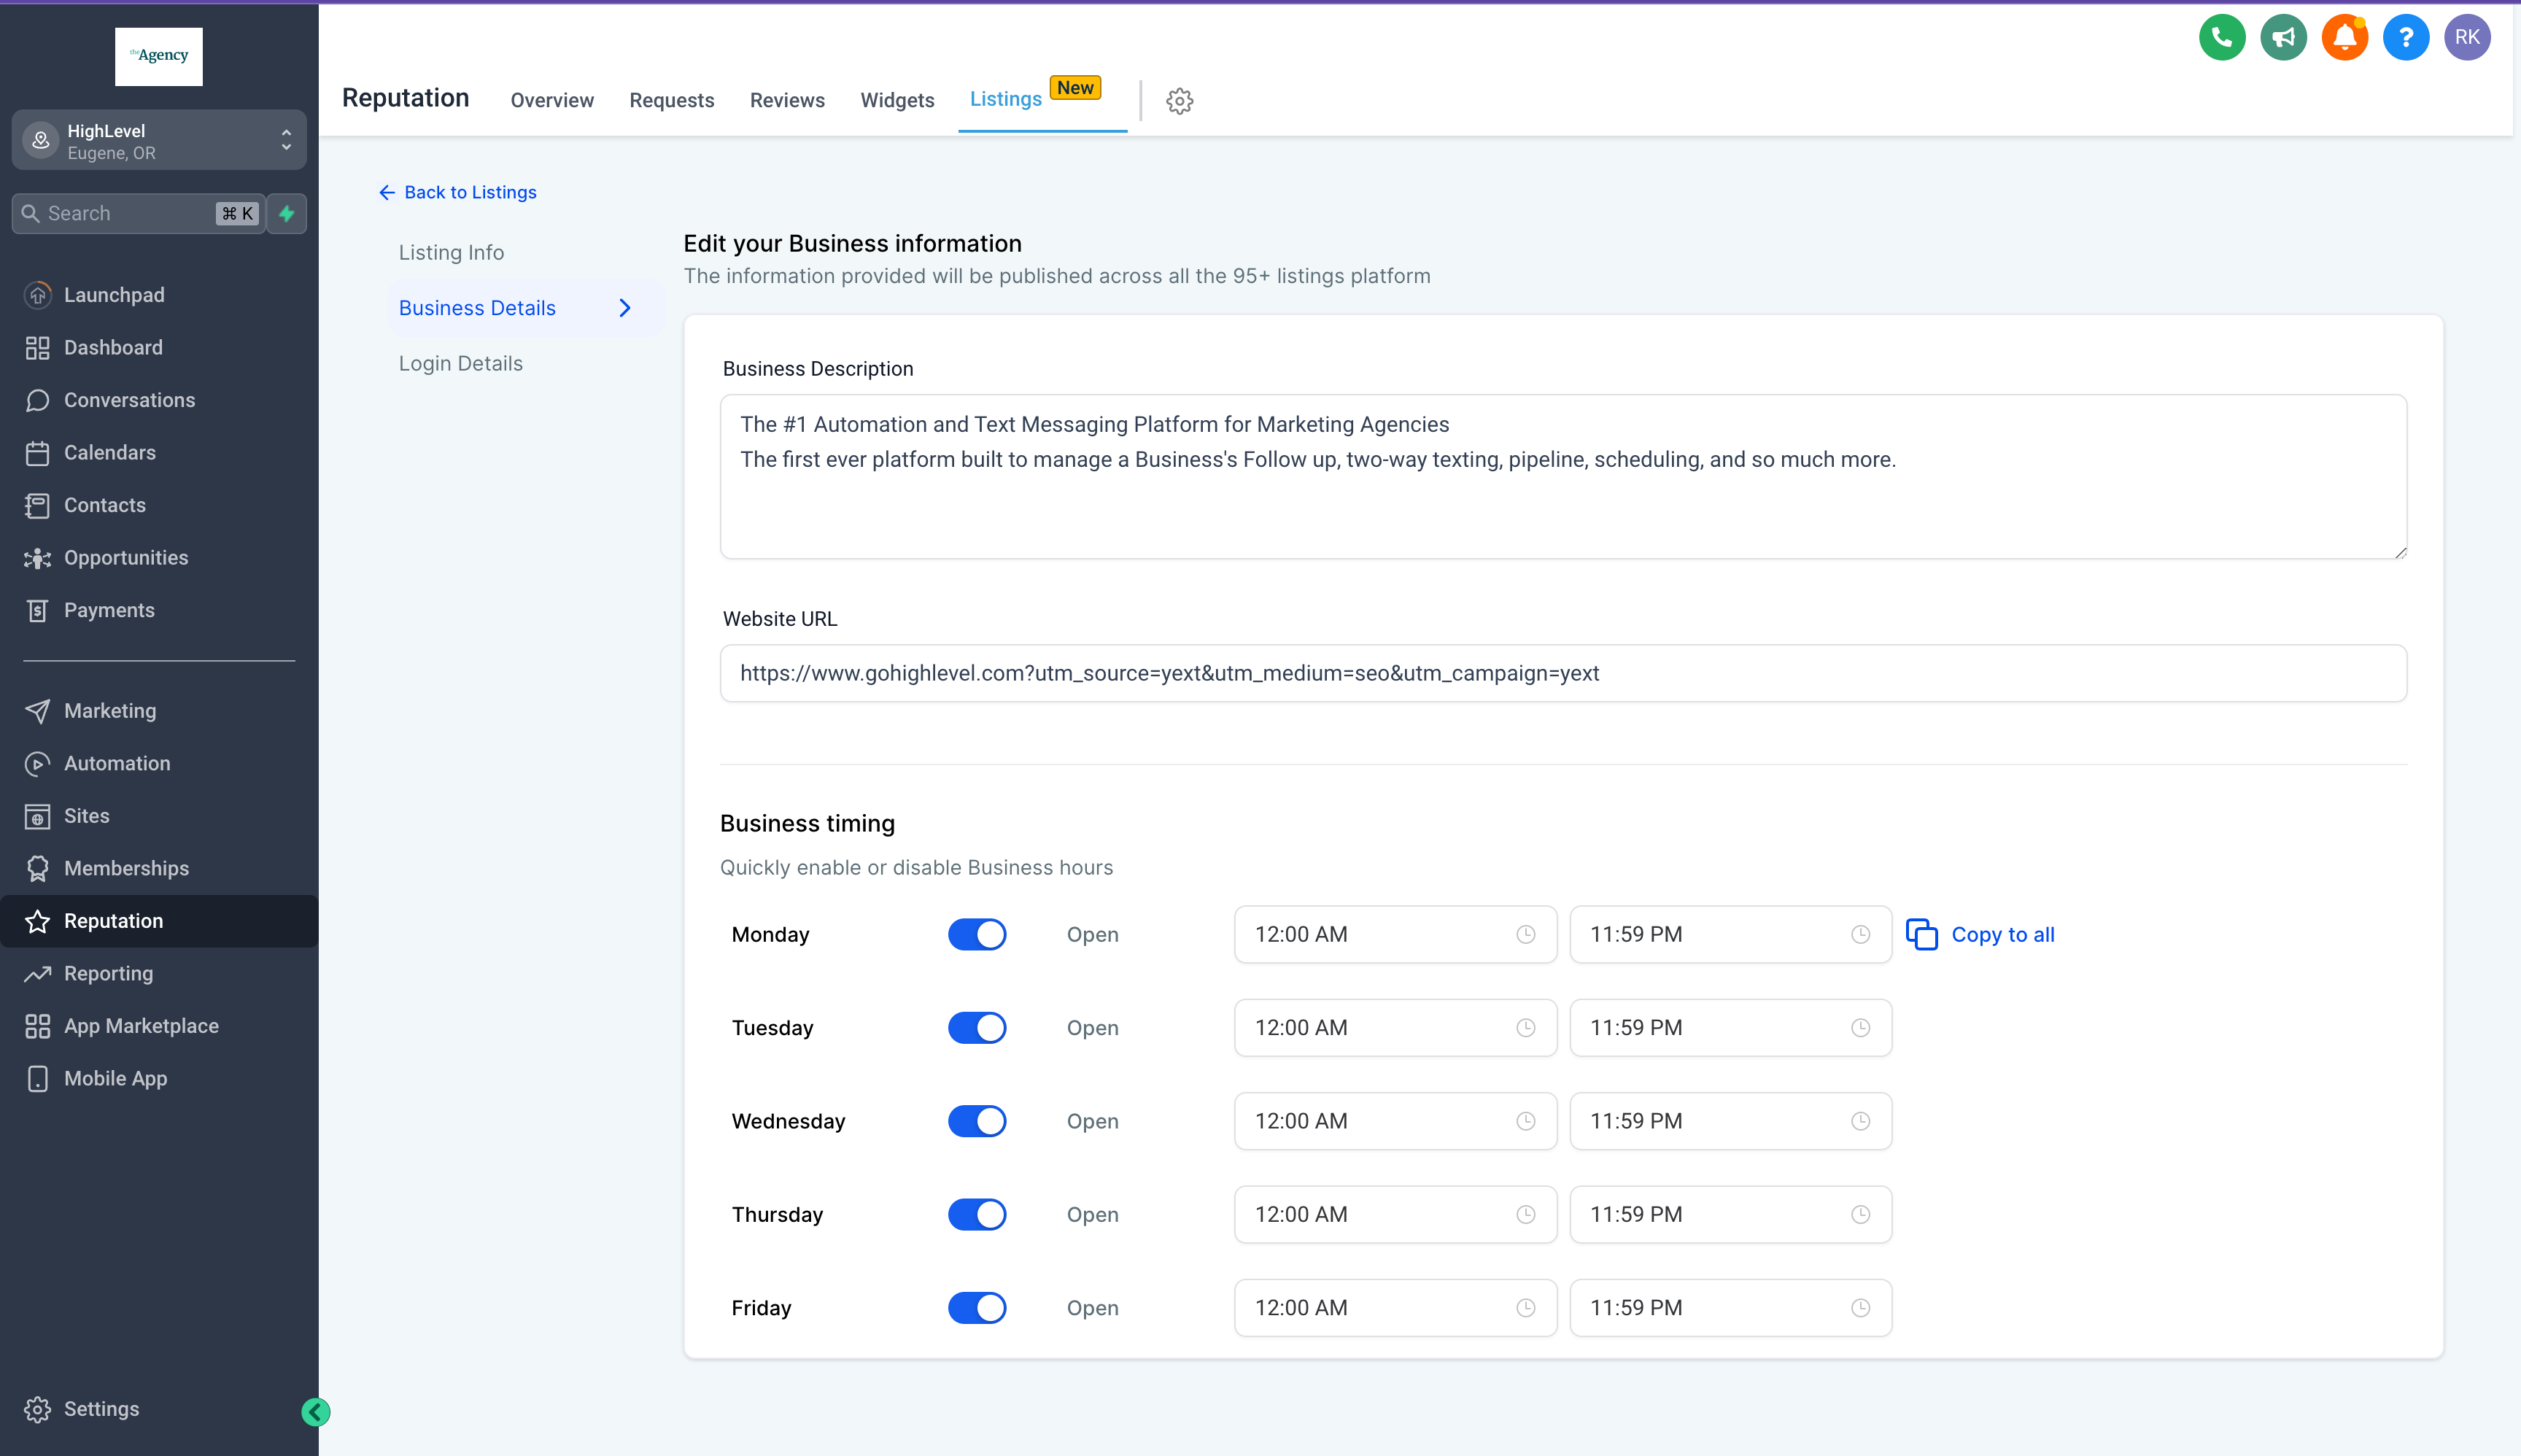Expand Business Details chevron arrow
Viewport: 2521px width, 1456px height.
click(x=625, y=308)
